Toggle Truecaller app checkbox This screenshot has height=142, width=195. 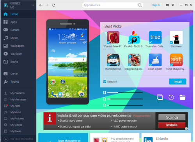tap(151, 42)
